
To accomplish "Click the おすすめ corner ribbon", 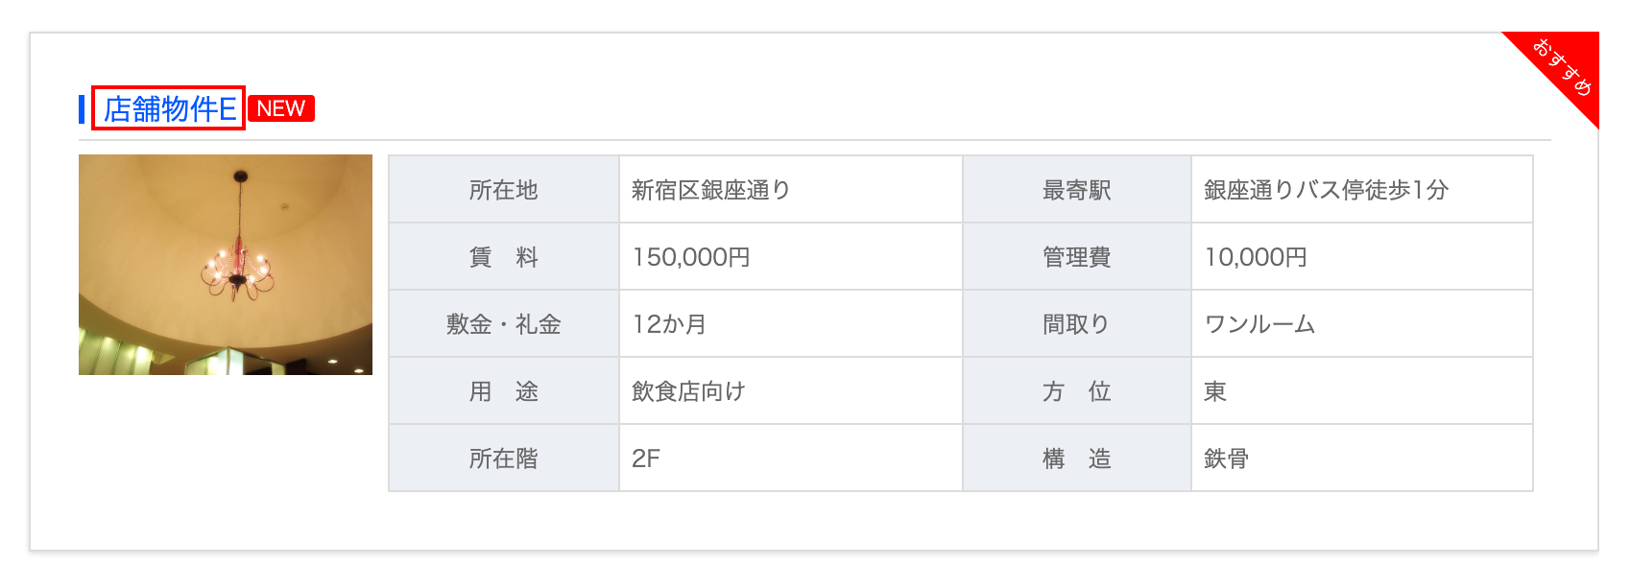I will pos(1563,67).
